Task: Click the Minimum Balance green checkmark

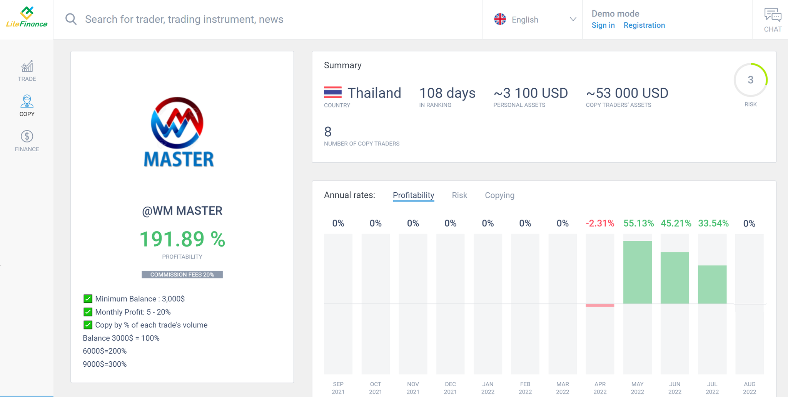Action: click(88, 299)
